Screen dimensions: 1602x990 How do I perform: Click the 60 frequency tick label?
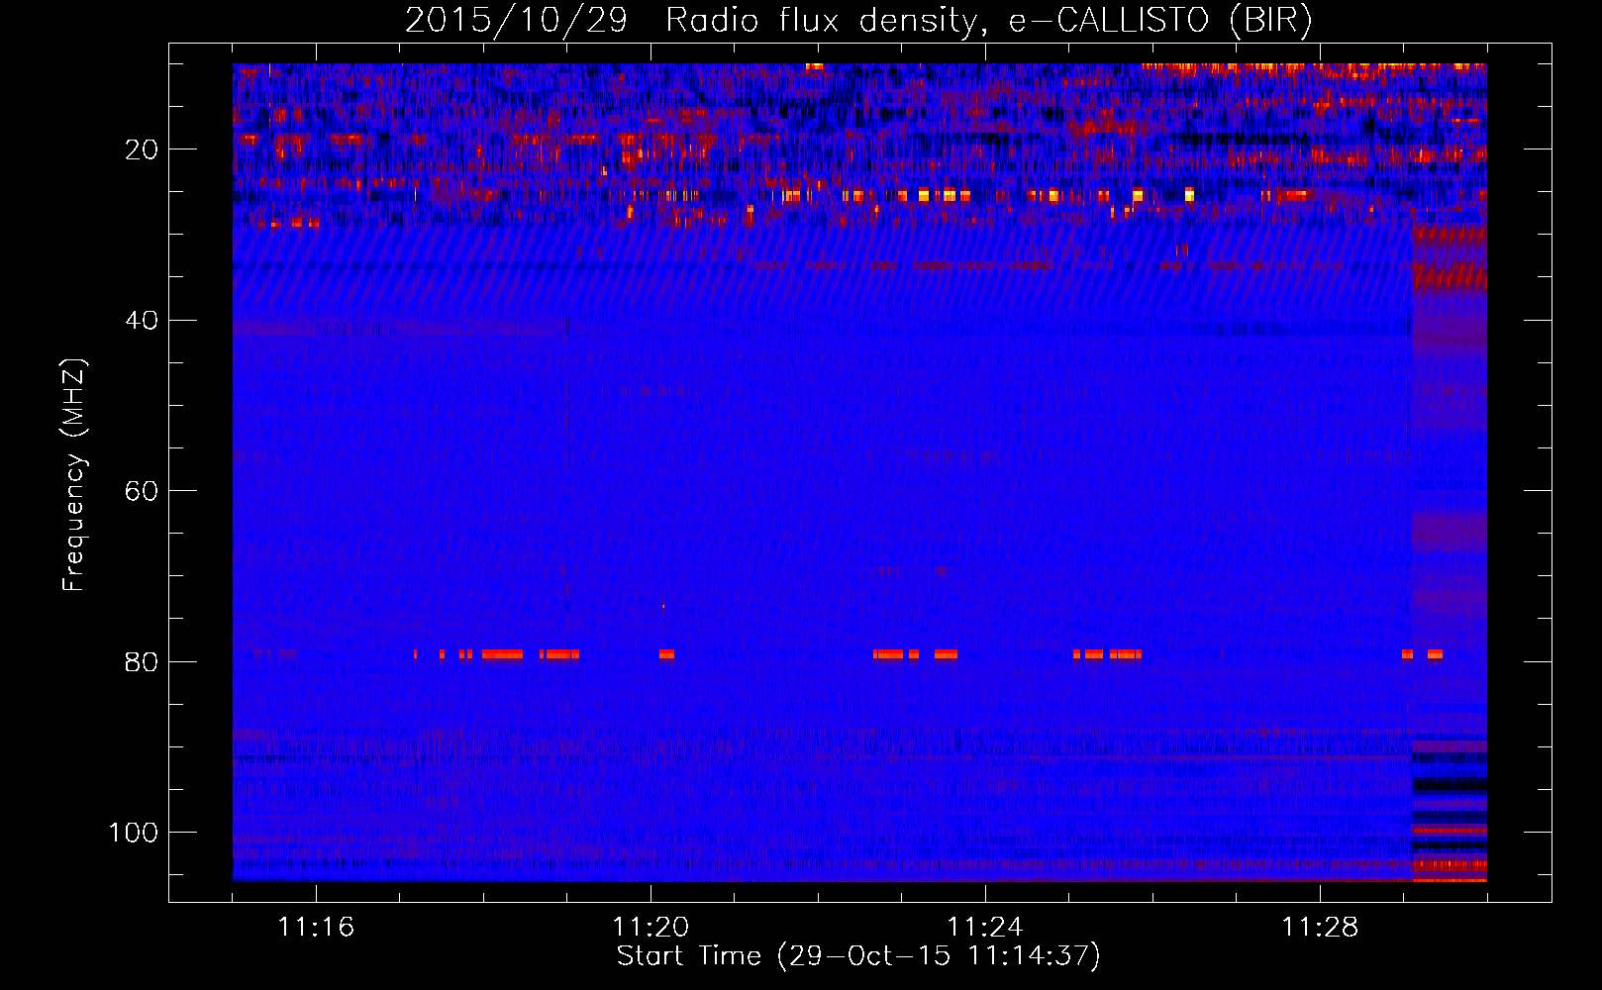(x=142, y=492)
